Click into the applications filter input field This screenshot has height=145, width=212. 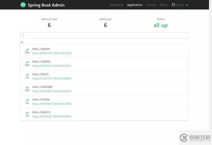click(x=106, y=35)
